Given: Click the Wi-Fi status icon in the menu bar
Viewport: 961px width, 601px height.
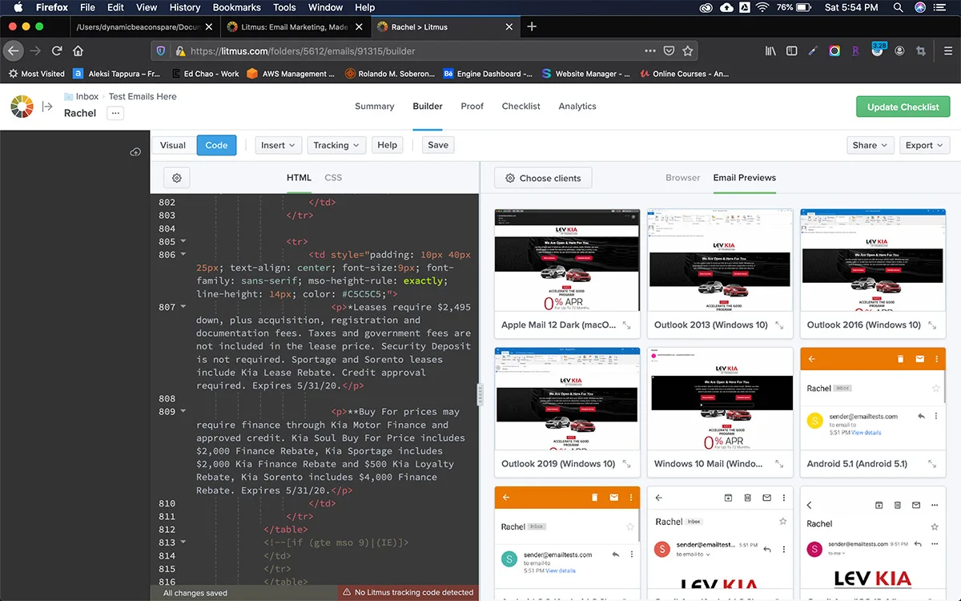Looking at the screenshot, I should [x=762, y=7].
